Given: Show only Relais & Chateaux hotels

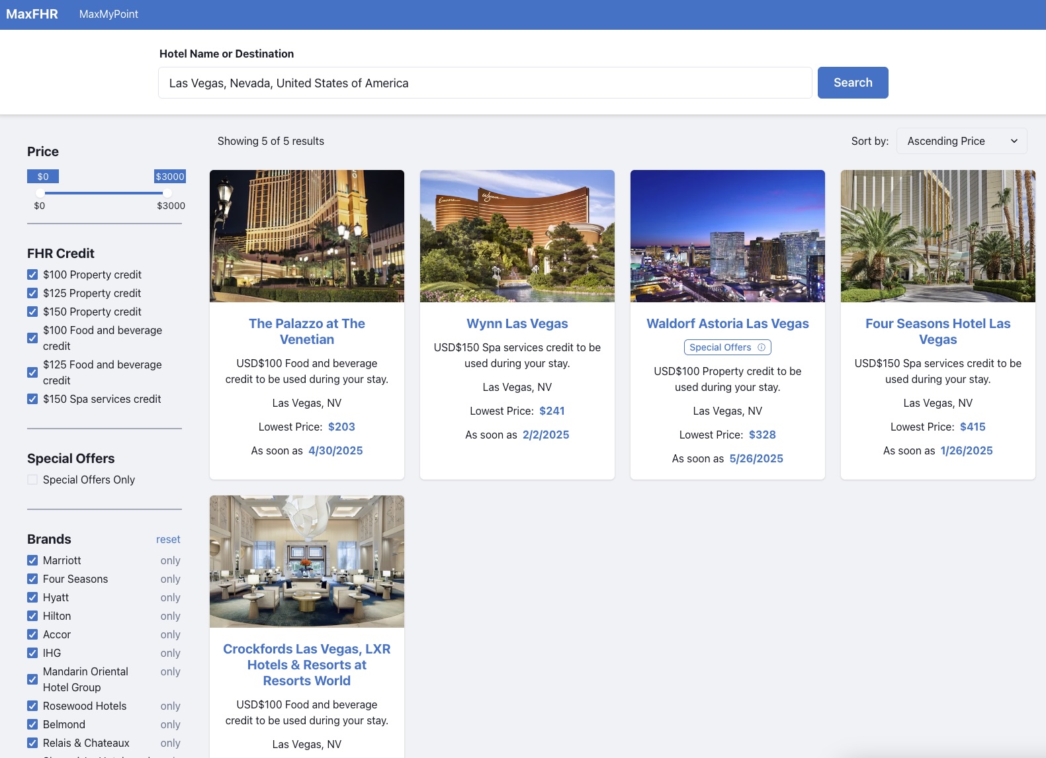Looking at the screenshot, I should coord(170,743).
